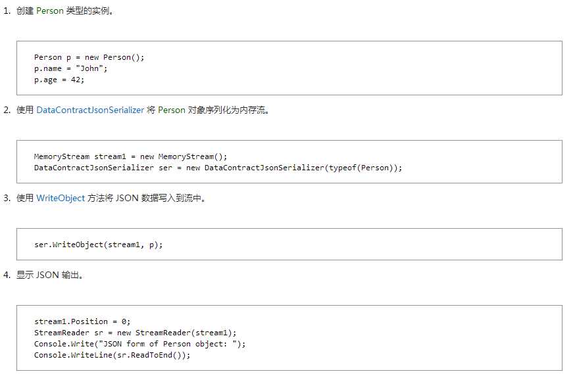Screen dimensions: 575x378
Task: Click inside the first code block box
Action: click(289, 68)
